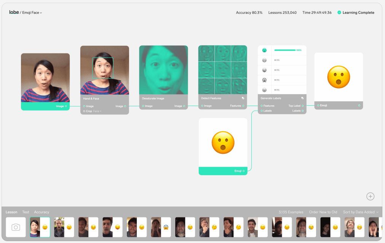The image size is (385, 243).
Task: Click the Lesson tab label
Action: pos(11,212)
